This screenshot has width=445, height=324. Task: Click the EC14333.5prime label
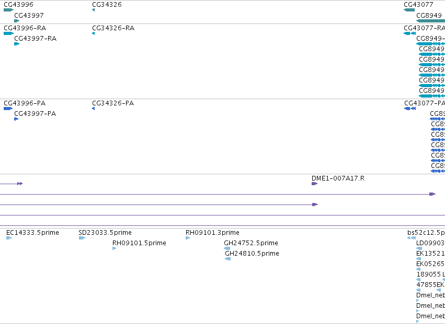pos(32,233)
